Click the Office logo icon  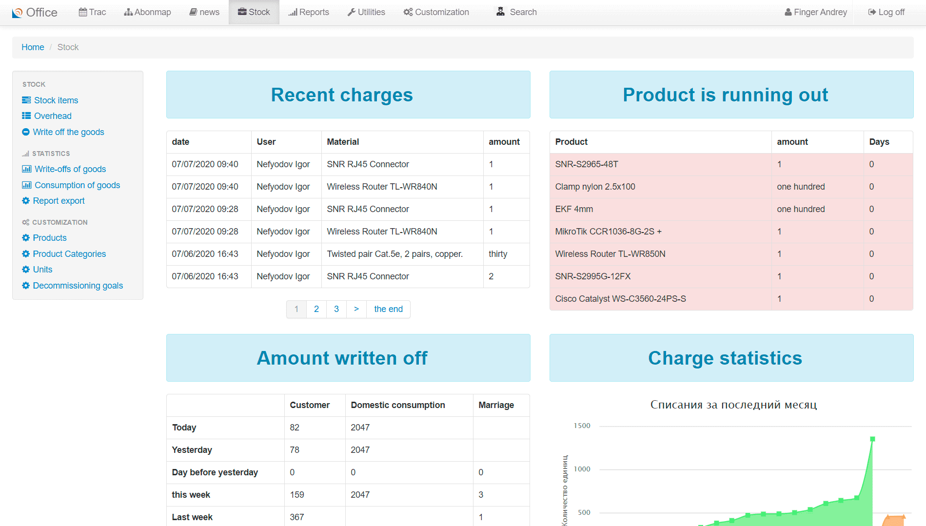coord(17,13)
